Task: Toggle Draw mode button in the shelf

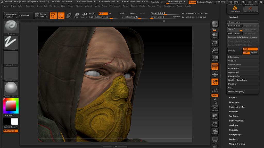Action: [61, 15]
